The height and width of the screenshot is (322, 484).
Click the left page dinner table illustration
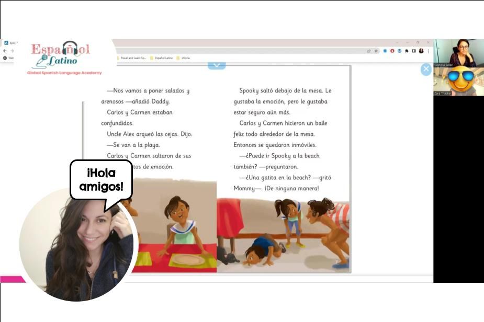click(x=175, y=226)
